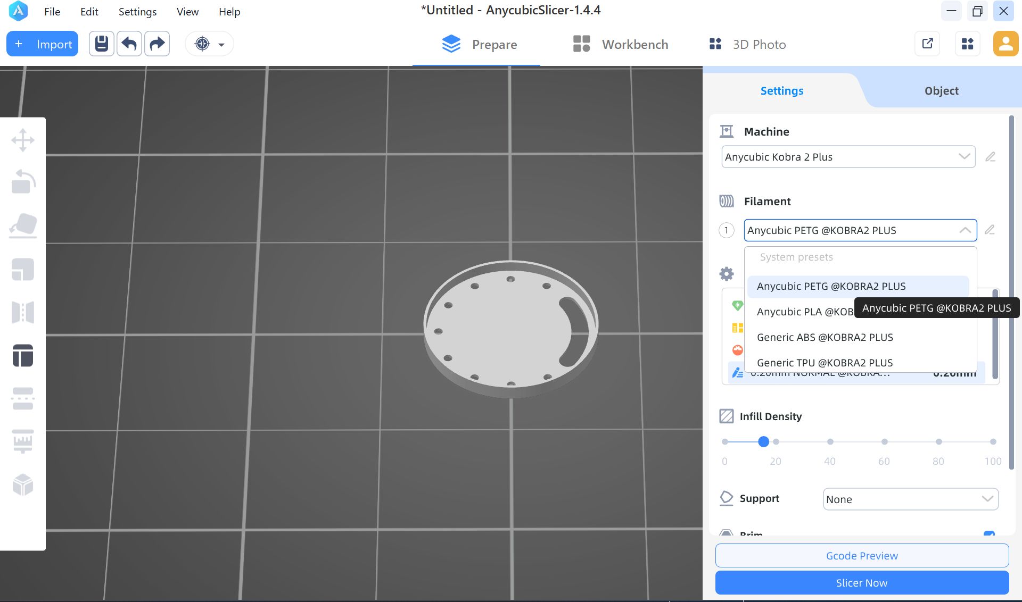
Task: Switch to the Settings panel tab
Action: (x=781, y=90)
